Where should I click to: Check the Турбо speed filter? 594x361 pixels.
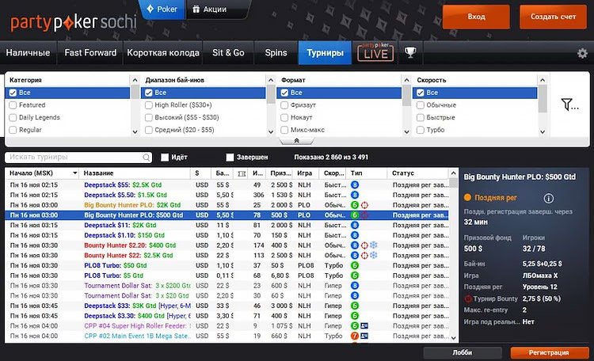(421, 130)
